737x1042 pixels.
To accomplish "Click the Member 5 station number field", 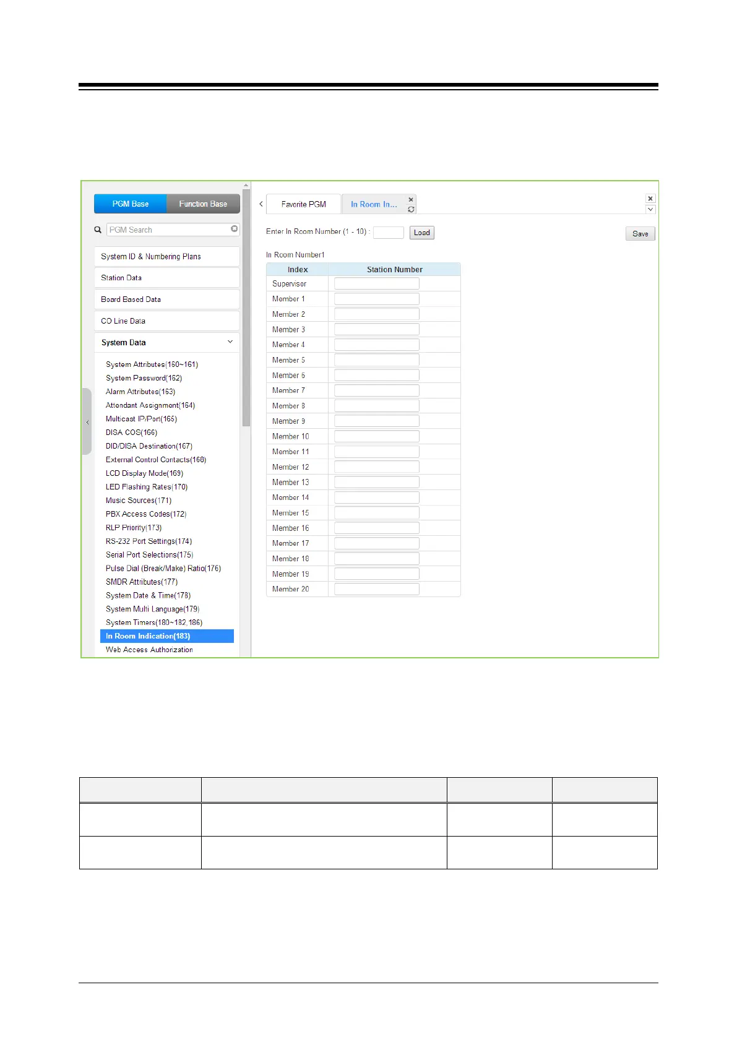I will [x=377, y=360].
